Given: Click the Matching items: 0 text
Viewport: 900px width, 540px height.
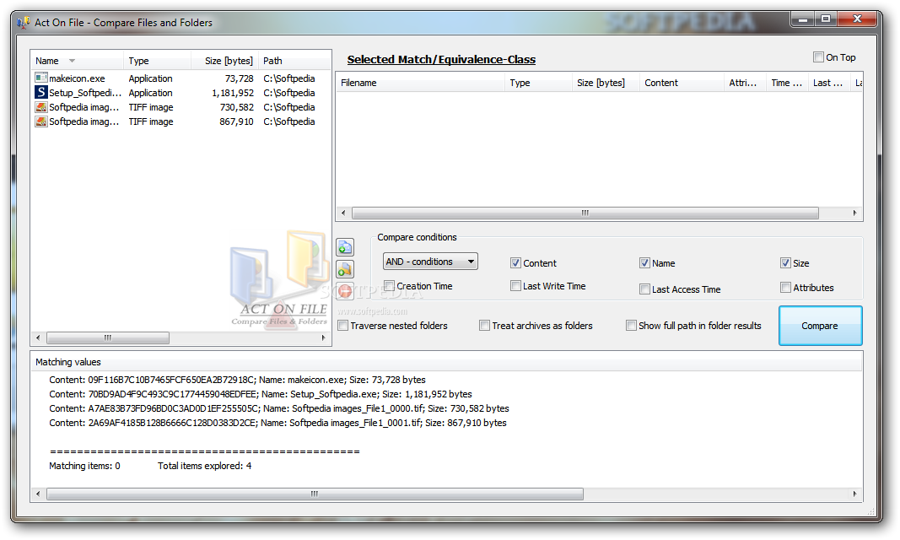Looking at the screenshot, I should [x=84, y=466].
